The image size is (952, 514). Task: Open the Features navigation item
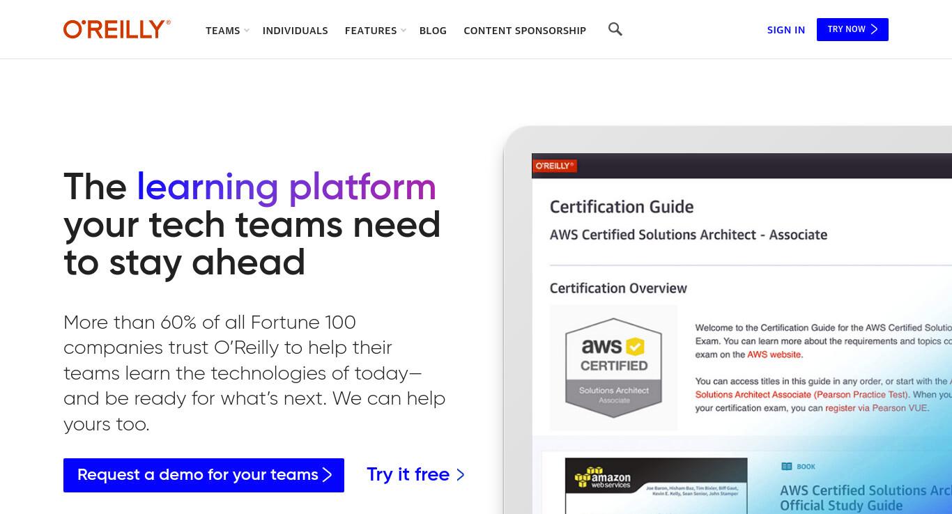click(371, 31)
